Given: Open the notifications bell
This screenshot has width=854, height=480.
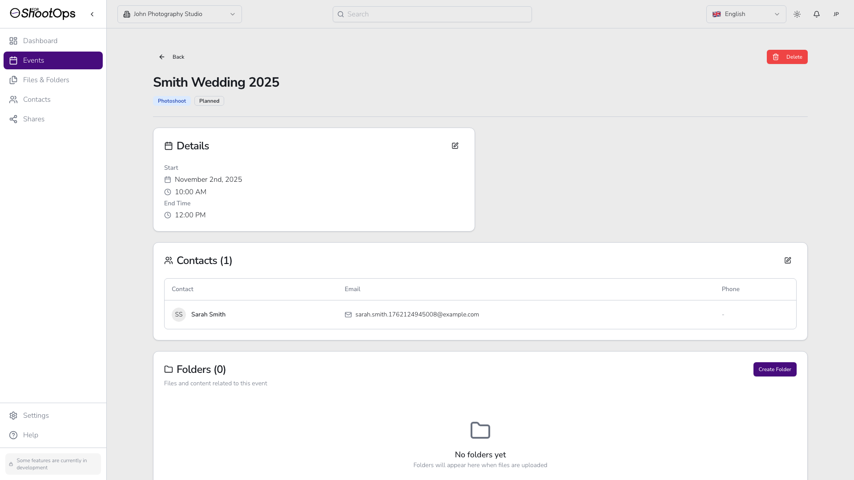Looking at the screenshot, I should pos(817,14).
